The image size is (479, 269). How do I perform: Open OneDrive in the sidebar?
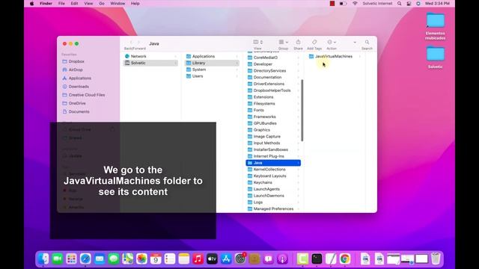[x=77, y=103]
